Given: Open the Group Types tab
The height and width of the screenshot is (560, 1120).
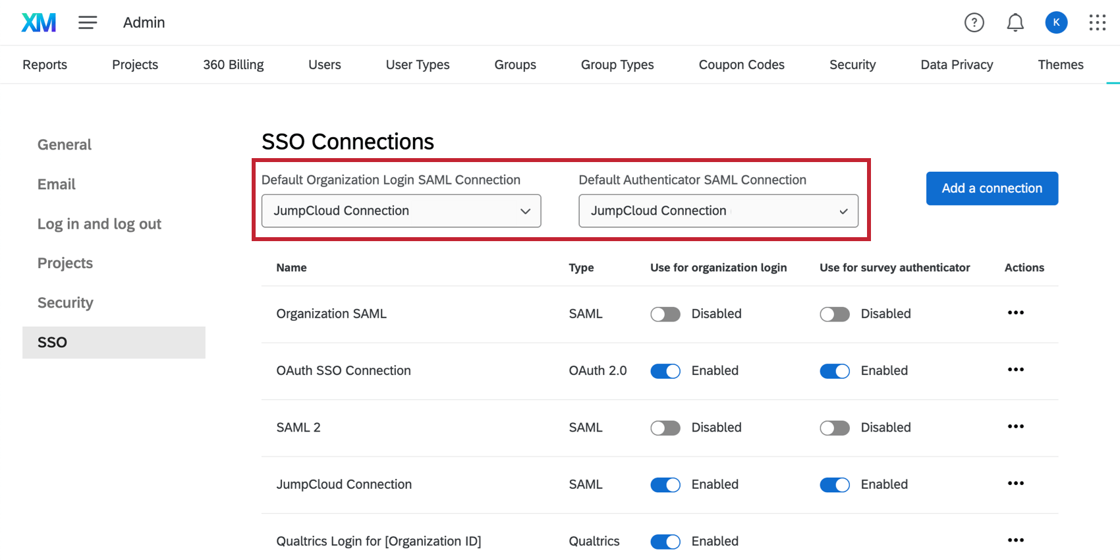Looking at the screenshot, I should tap(617, 65).
